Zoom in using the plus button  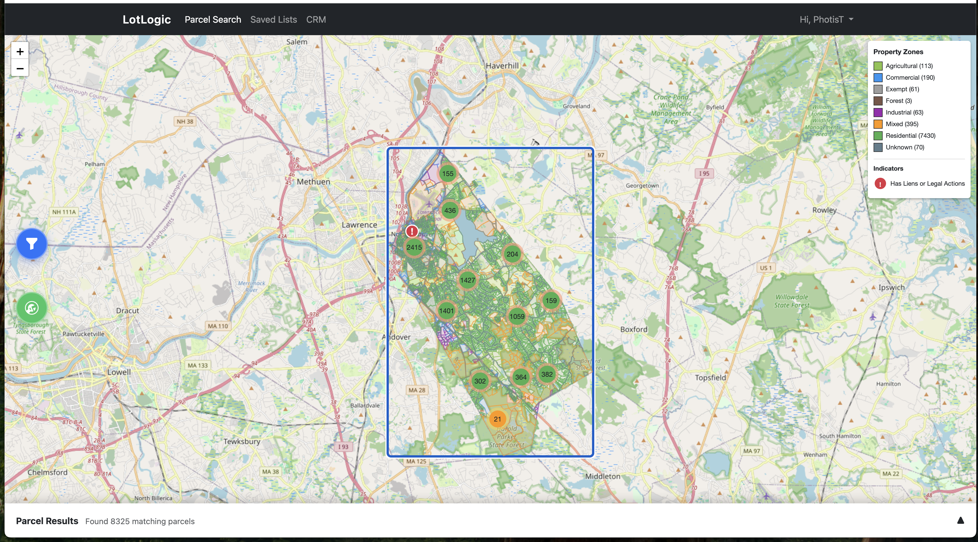pyautogui.click(x=20, y=52)
